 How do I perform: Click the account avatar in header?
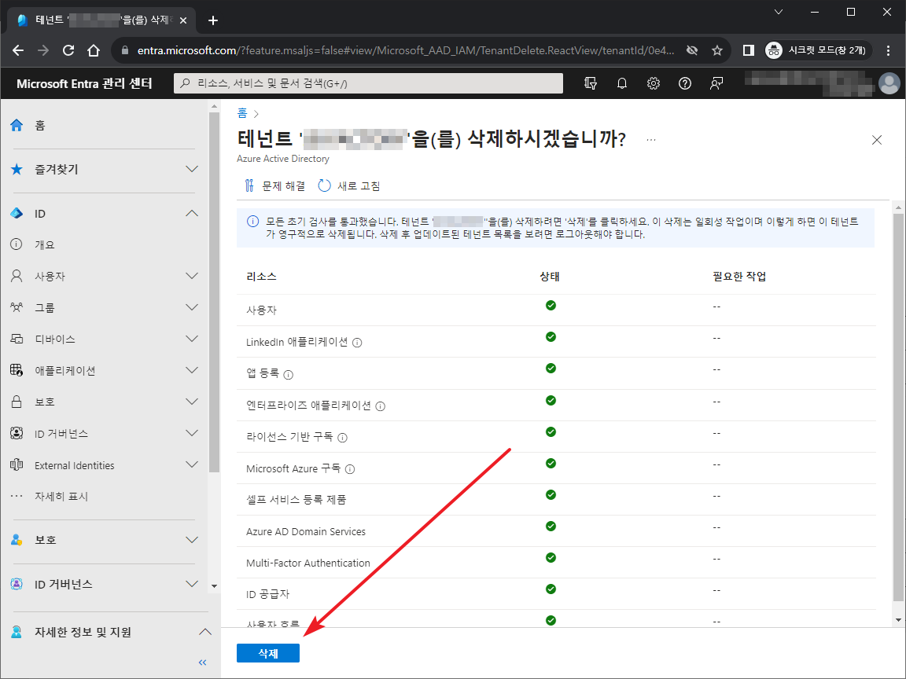tap(889, 83)
